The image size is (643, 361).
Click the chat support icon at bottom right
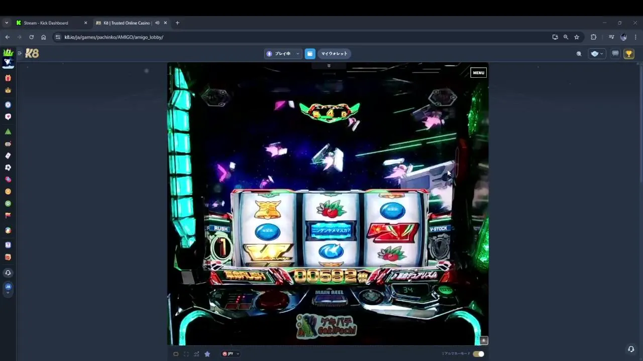[x=631, y=349]
